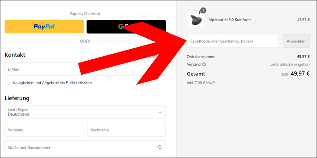Apply discount with the Anwenden button
The width and height of the screenshot is (317, 158).
pos(296,41)
